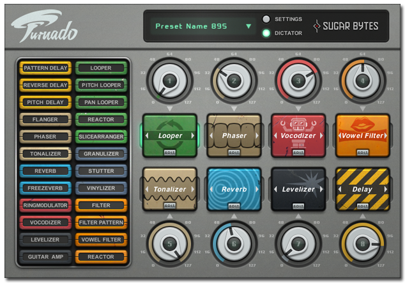The width and height of the screenshot is (405, 285).
Task: Choose Vinylizer from effect list
Action: click(101, 188)
